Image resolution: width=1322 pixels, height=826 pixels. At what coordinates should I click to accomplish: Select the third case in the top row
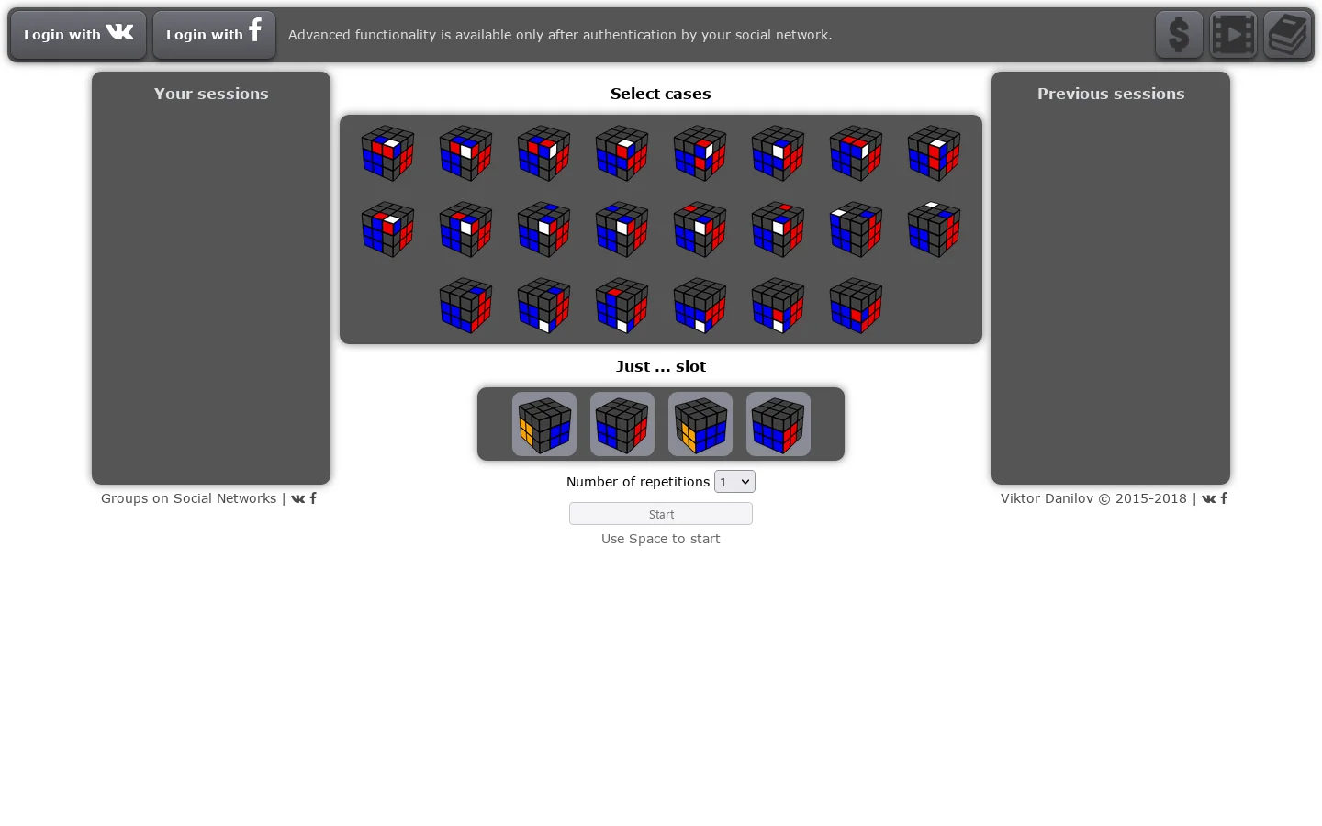click(x=544, y=153)
